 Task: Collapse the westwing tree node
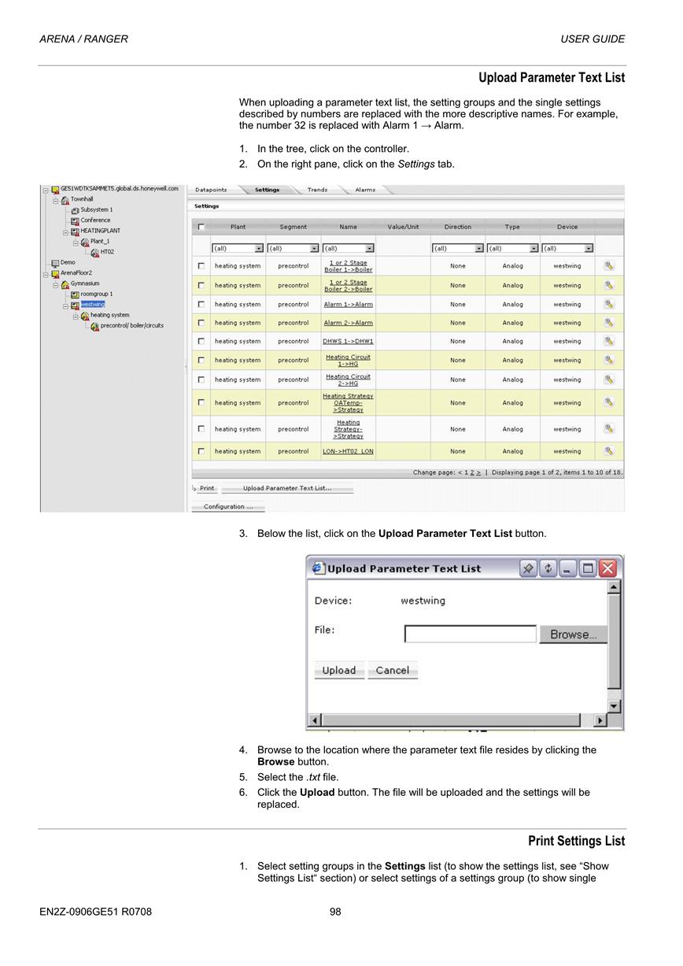click(66, 305)
